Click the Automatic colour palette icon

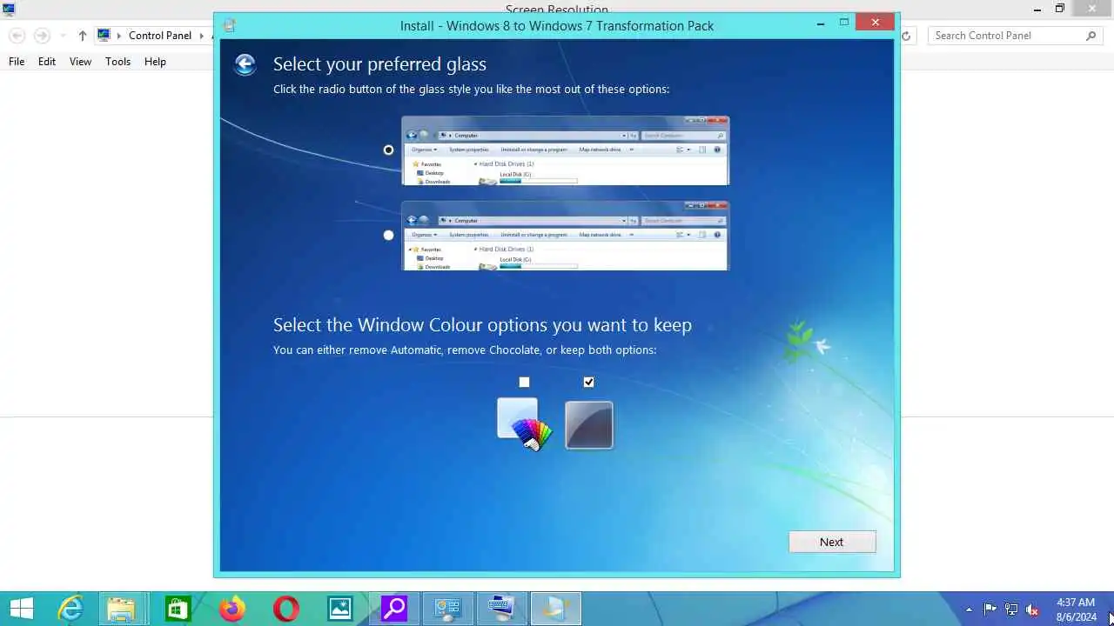click(x=524, y=424)
